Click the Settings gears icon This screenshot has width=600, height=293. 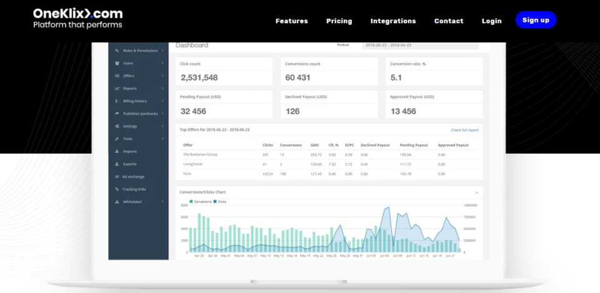117,126
